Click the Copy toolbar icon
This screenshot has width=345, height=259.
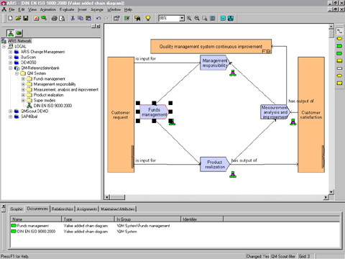pyautogui.click(x=80, y=18)
